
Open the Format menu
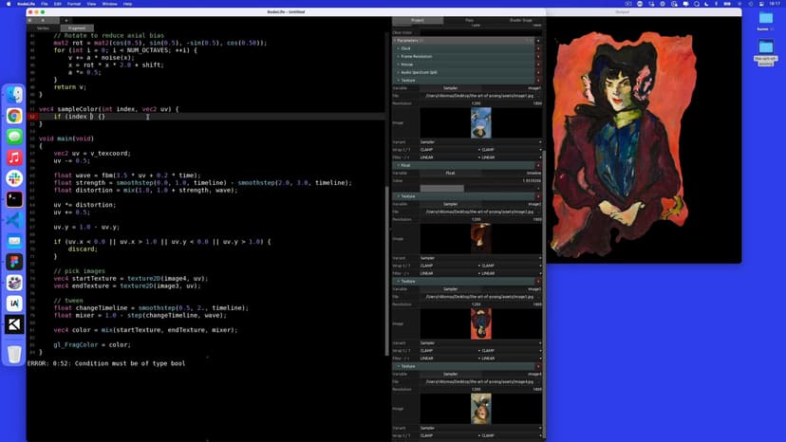coord(73,4)
